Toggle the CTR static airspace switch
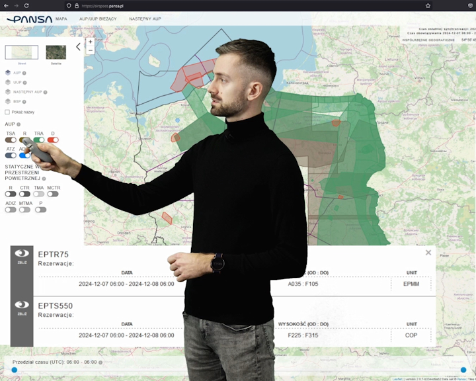Image resolution: width=476 pixels, height=381 pixels. pos(24,194)
